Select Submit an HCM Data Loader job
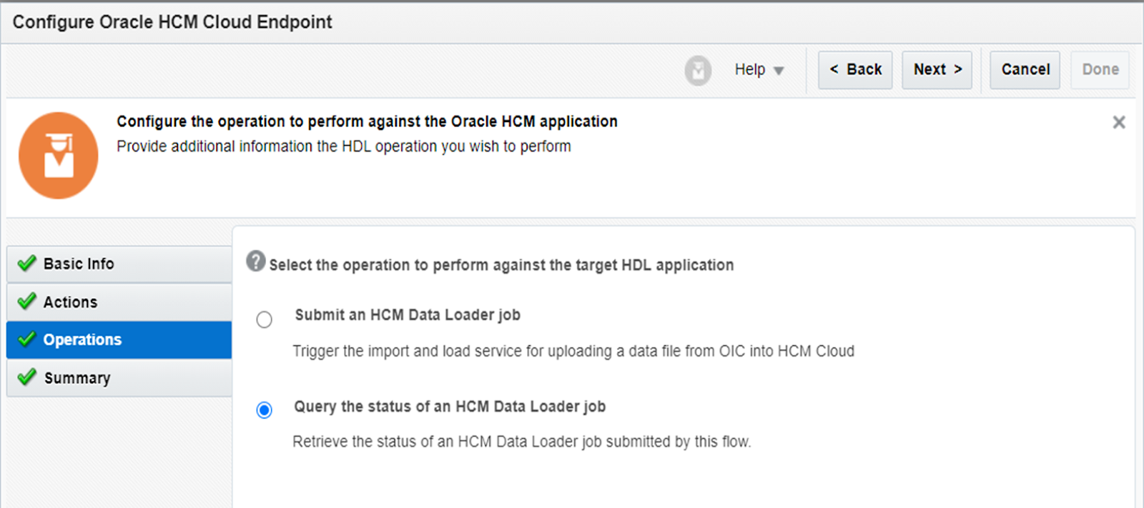Viewport: 1144px width, 508px height. tap(265, 319)
